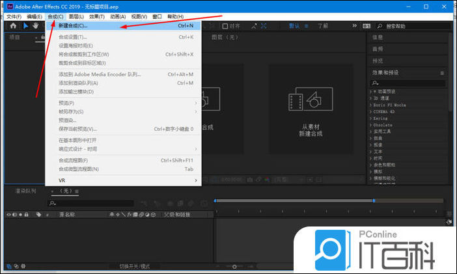Screen dimensions: 457x274
Task: Toggle Transfer Modes pane button at bottom left
Action: coord(16,266)
